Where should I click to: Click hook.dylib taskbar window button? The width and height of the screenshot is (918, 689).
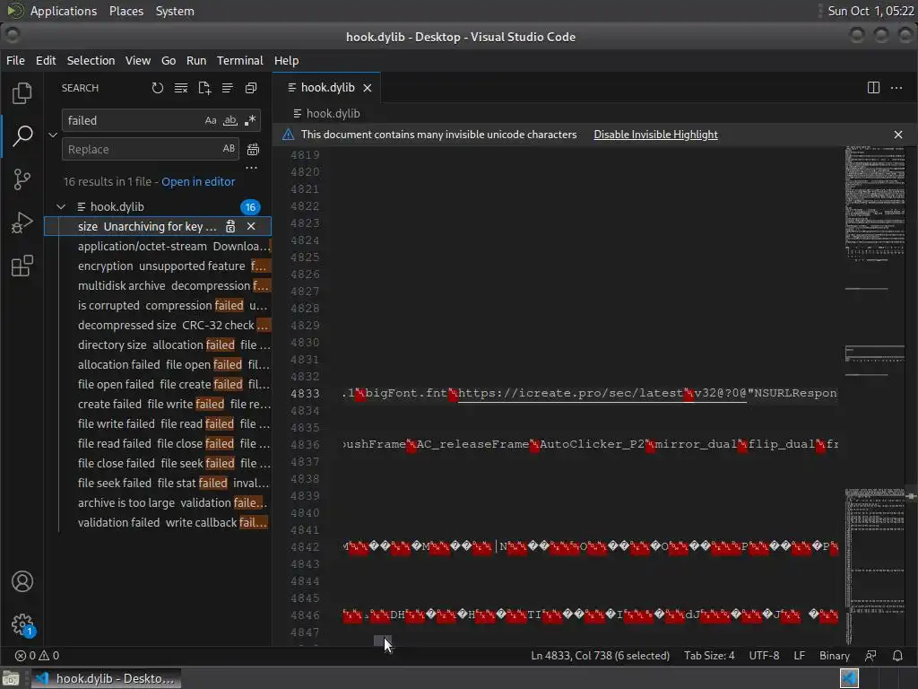(106, 678)
